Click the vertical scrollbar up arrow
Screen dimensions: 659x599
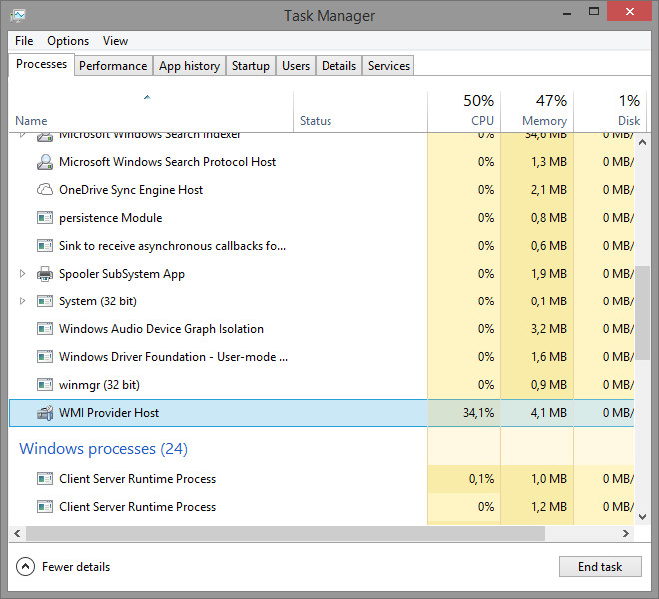(642, 142)
